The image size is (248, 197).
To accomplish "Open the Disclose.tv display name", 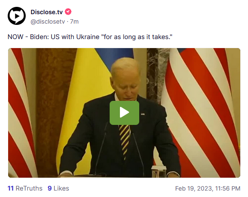I will (x=47, y=12).
